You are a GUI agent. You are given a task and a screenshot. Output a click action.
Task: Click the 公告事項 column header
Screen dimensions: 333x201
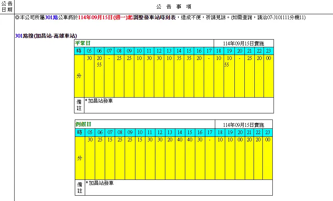[173, 7]
